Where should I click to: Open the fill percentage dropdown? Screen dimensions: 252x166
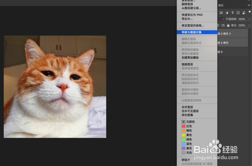tap(249, 25)
